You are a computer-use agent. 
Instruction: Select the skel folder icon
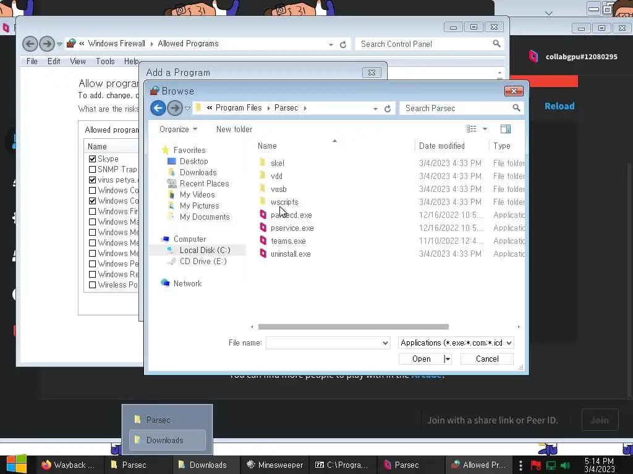pyautogui.click(x=262, y=162)
